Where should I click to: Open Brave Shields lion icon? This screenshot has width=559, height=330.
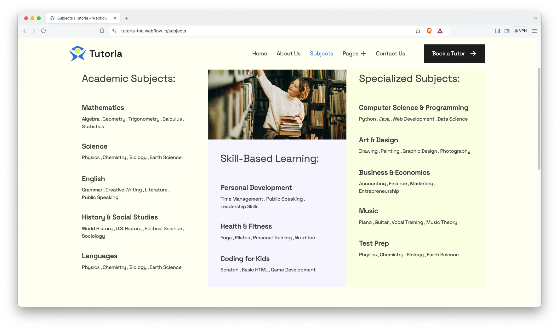[x=429, y=31]
